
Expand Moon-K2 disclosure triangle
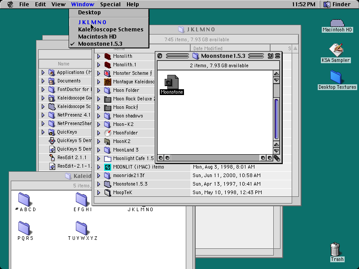click(99, 125)
